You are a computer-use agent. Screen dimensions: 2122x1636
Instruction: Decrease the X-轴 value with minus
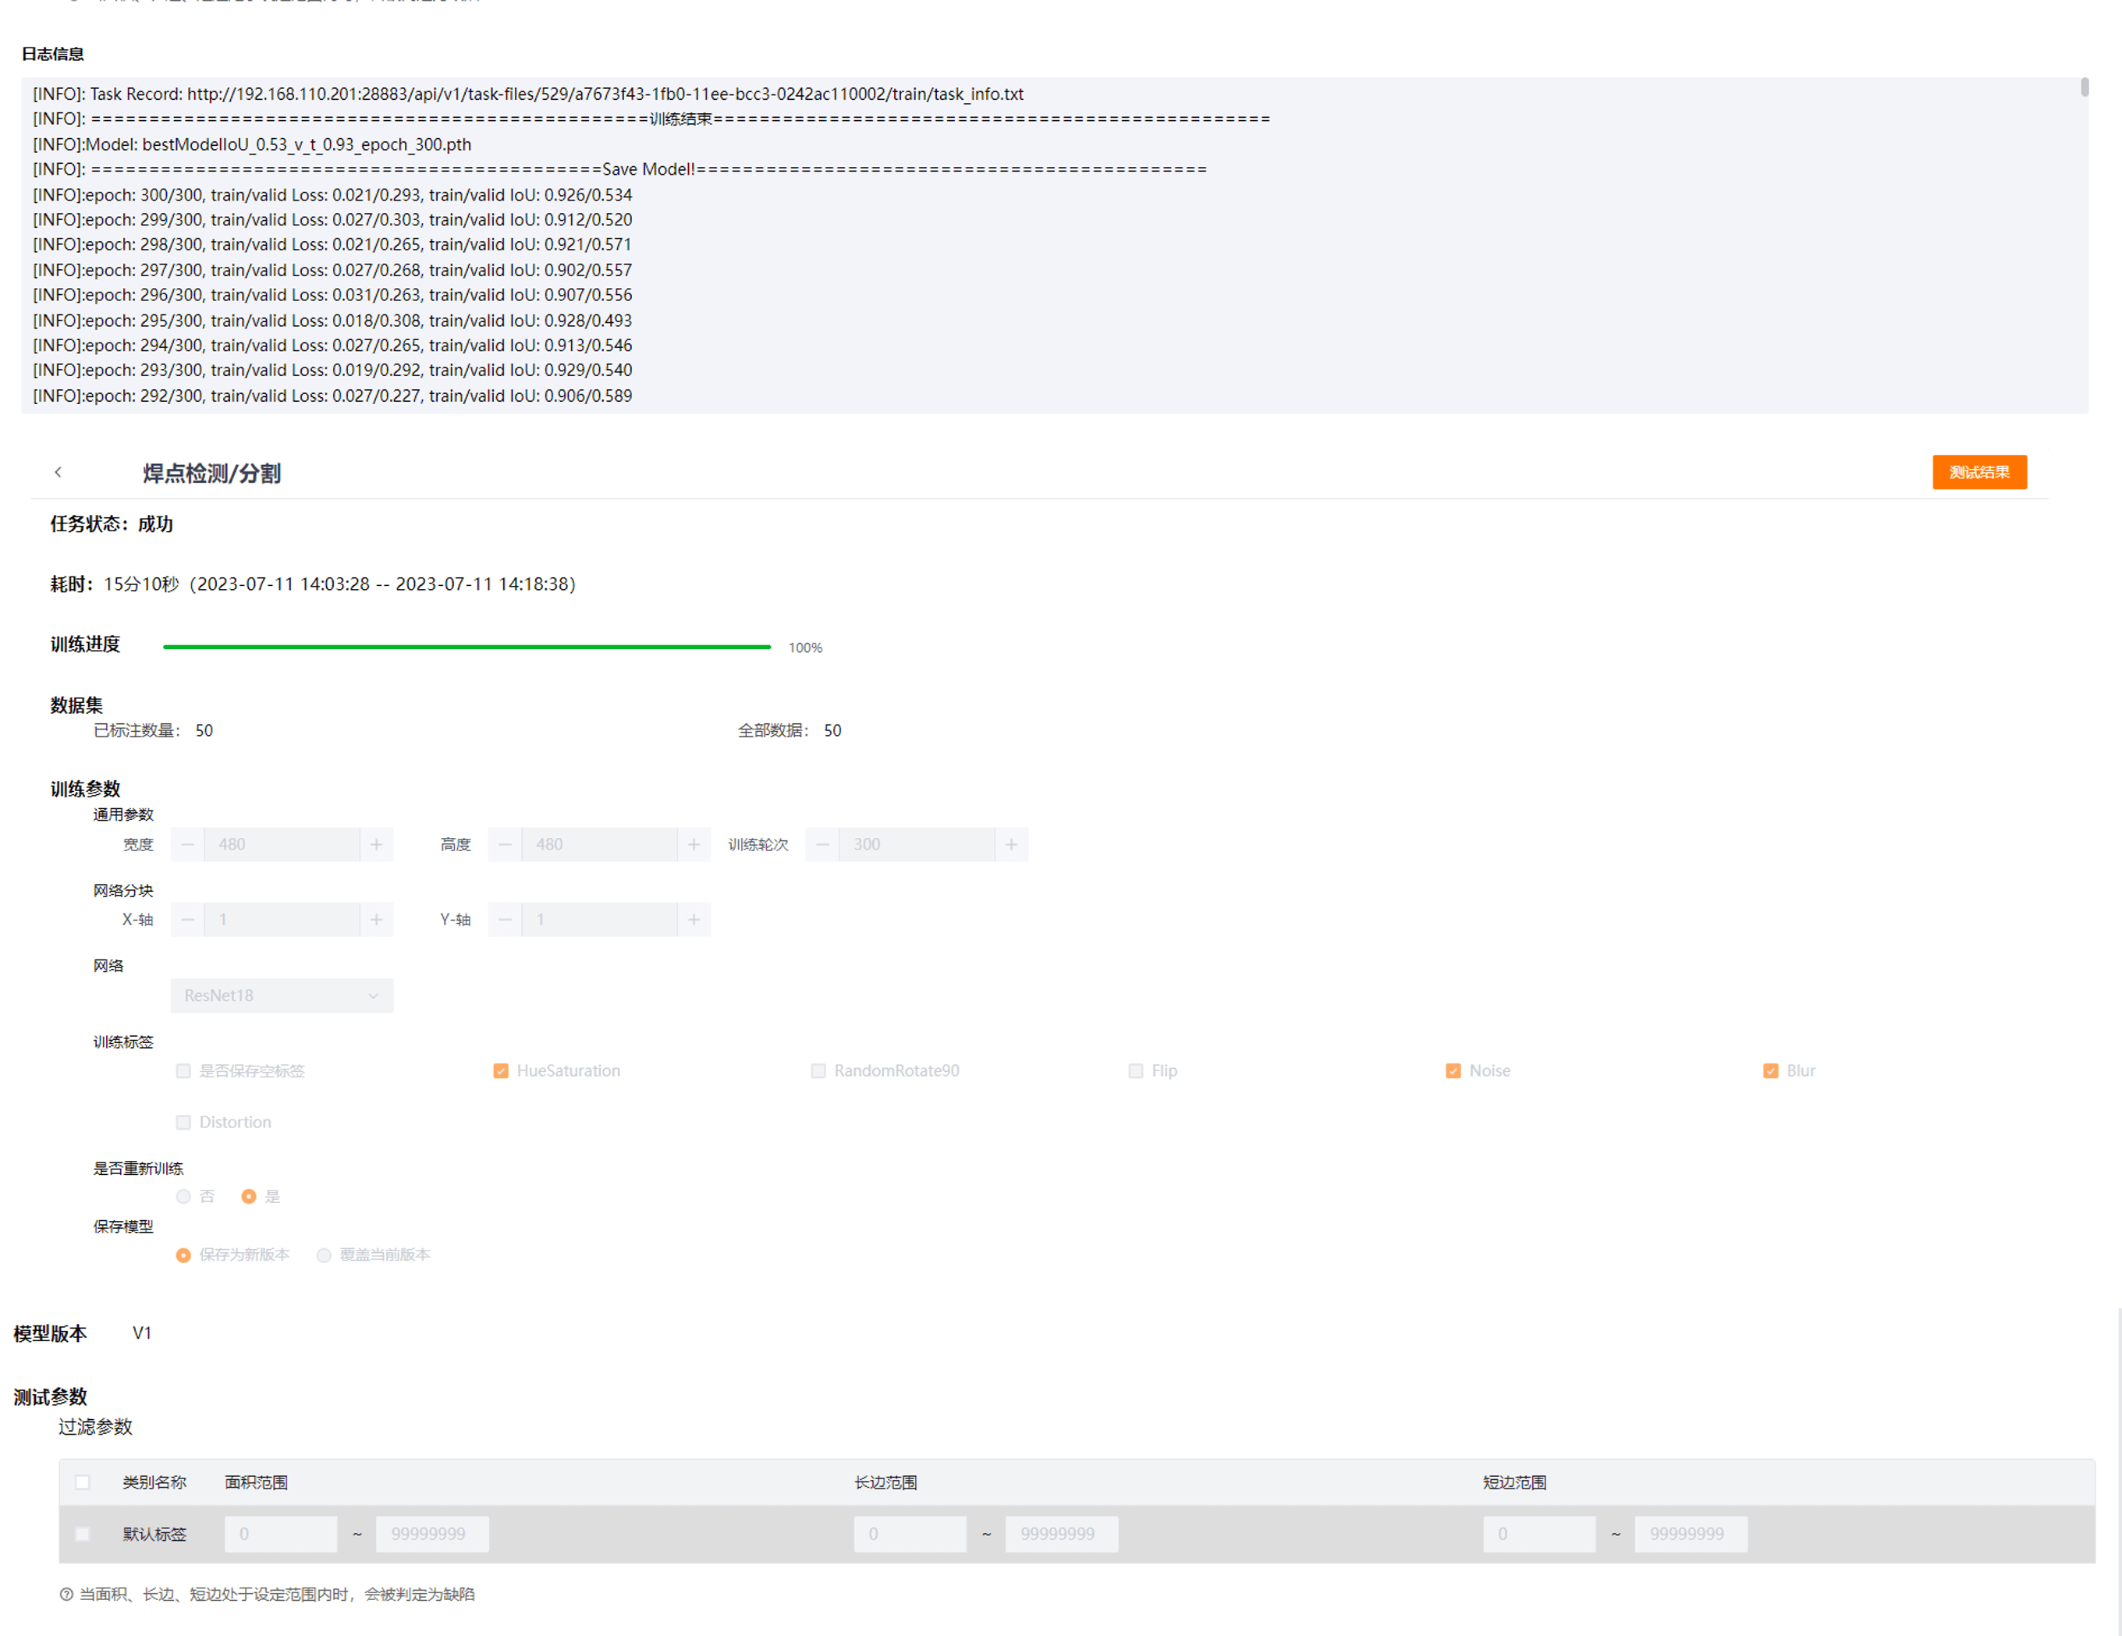[187, 919]
